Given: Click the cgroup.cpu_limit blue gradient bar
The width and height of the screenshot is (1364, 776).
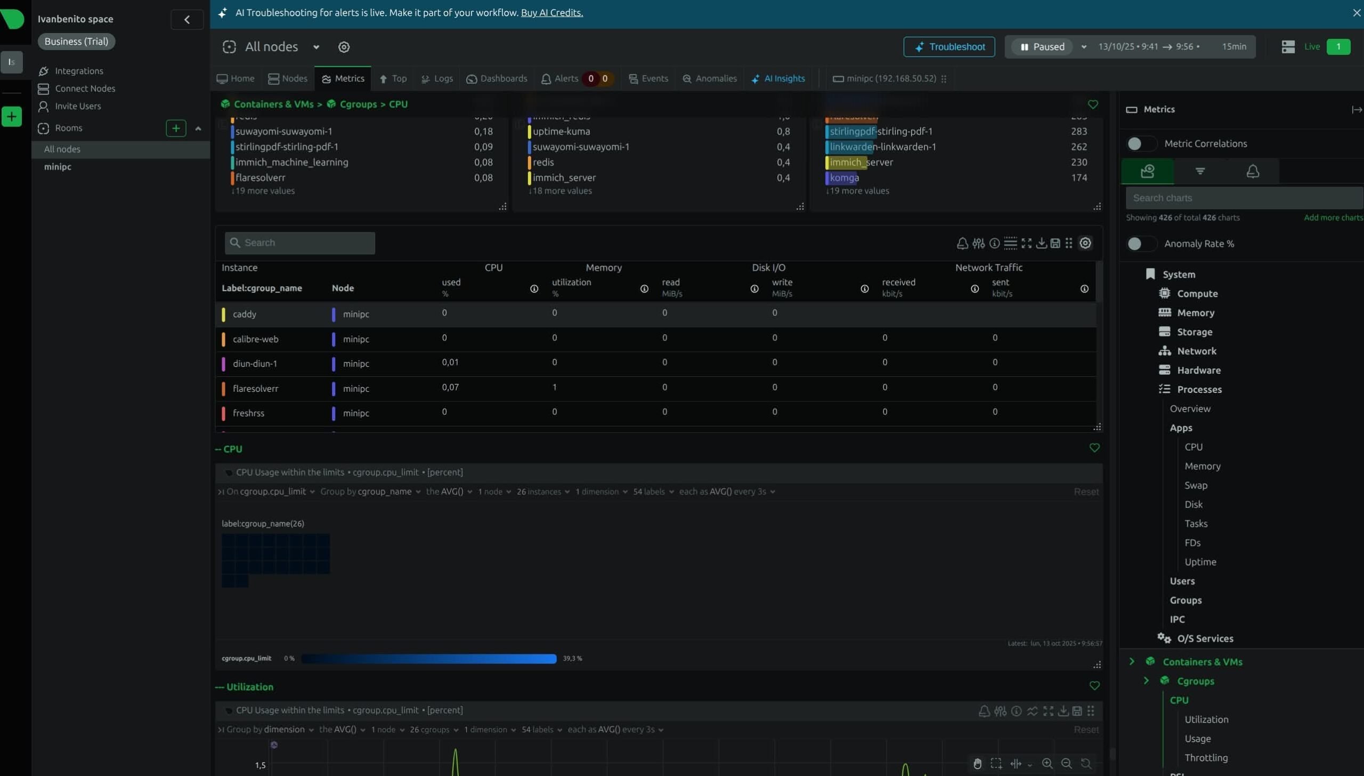Looking at the screenshot, I should pos(428,659).
